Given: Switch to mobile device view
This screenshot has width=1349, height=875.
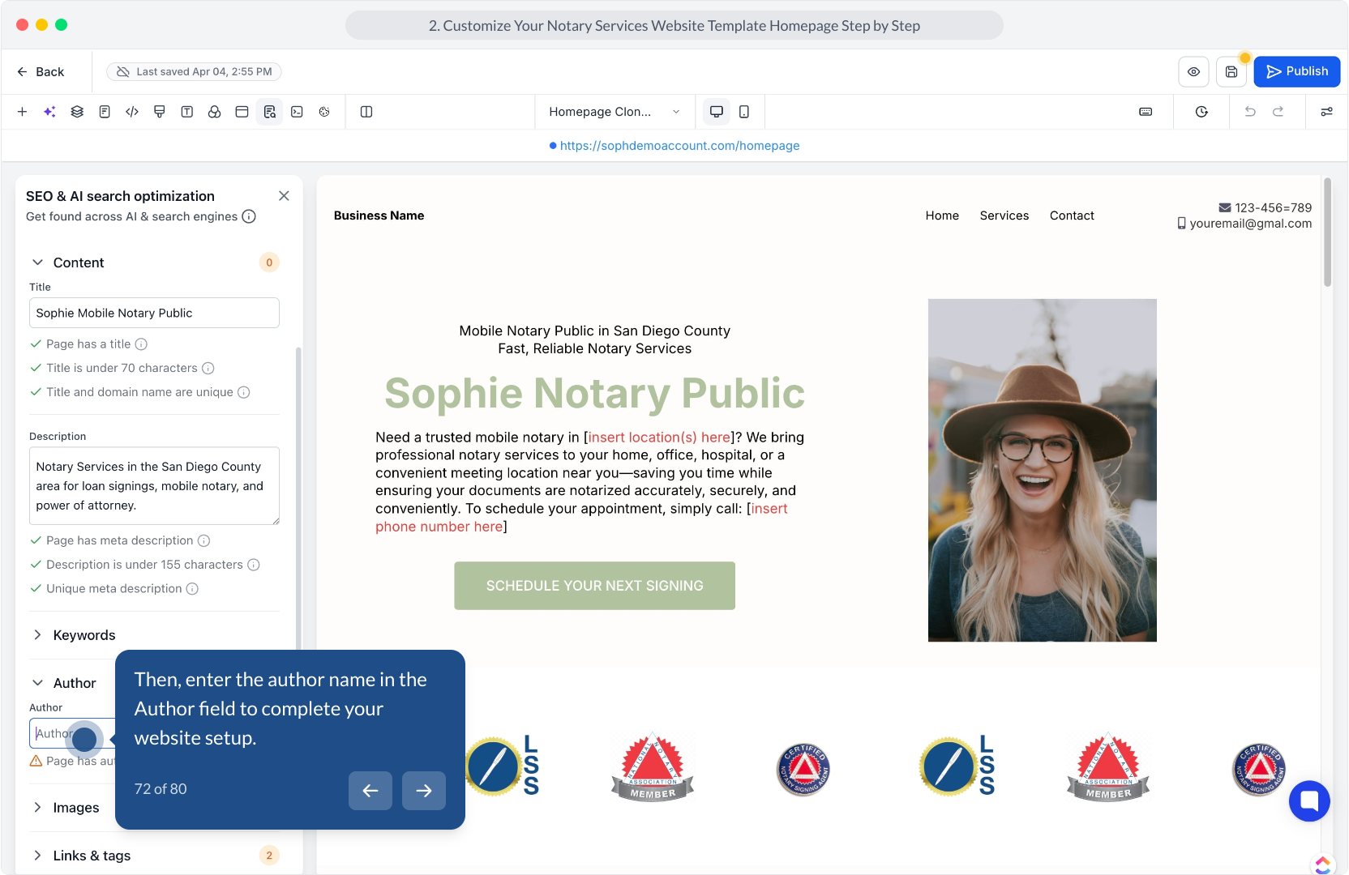Looking at the screenshot, I should [x=744, y=112].
